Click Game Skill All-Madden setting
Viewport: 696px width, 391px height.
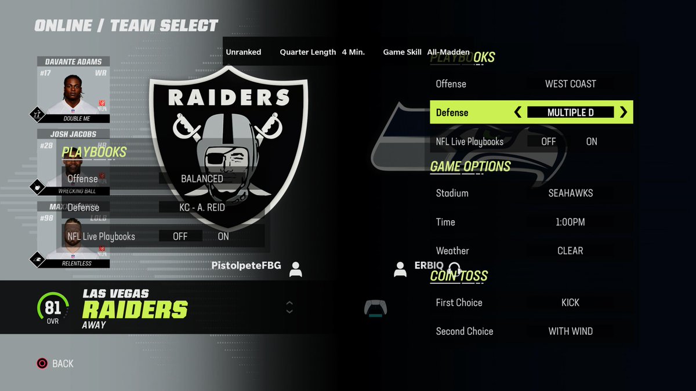pos(426,52)
